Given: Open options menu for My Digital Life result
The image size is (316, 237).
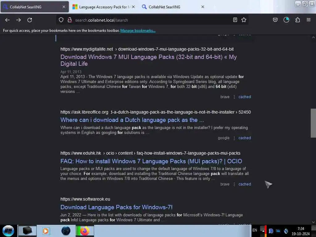Looking at the screenshot, I should pyautogui.click(x=234, y=97).
